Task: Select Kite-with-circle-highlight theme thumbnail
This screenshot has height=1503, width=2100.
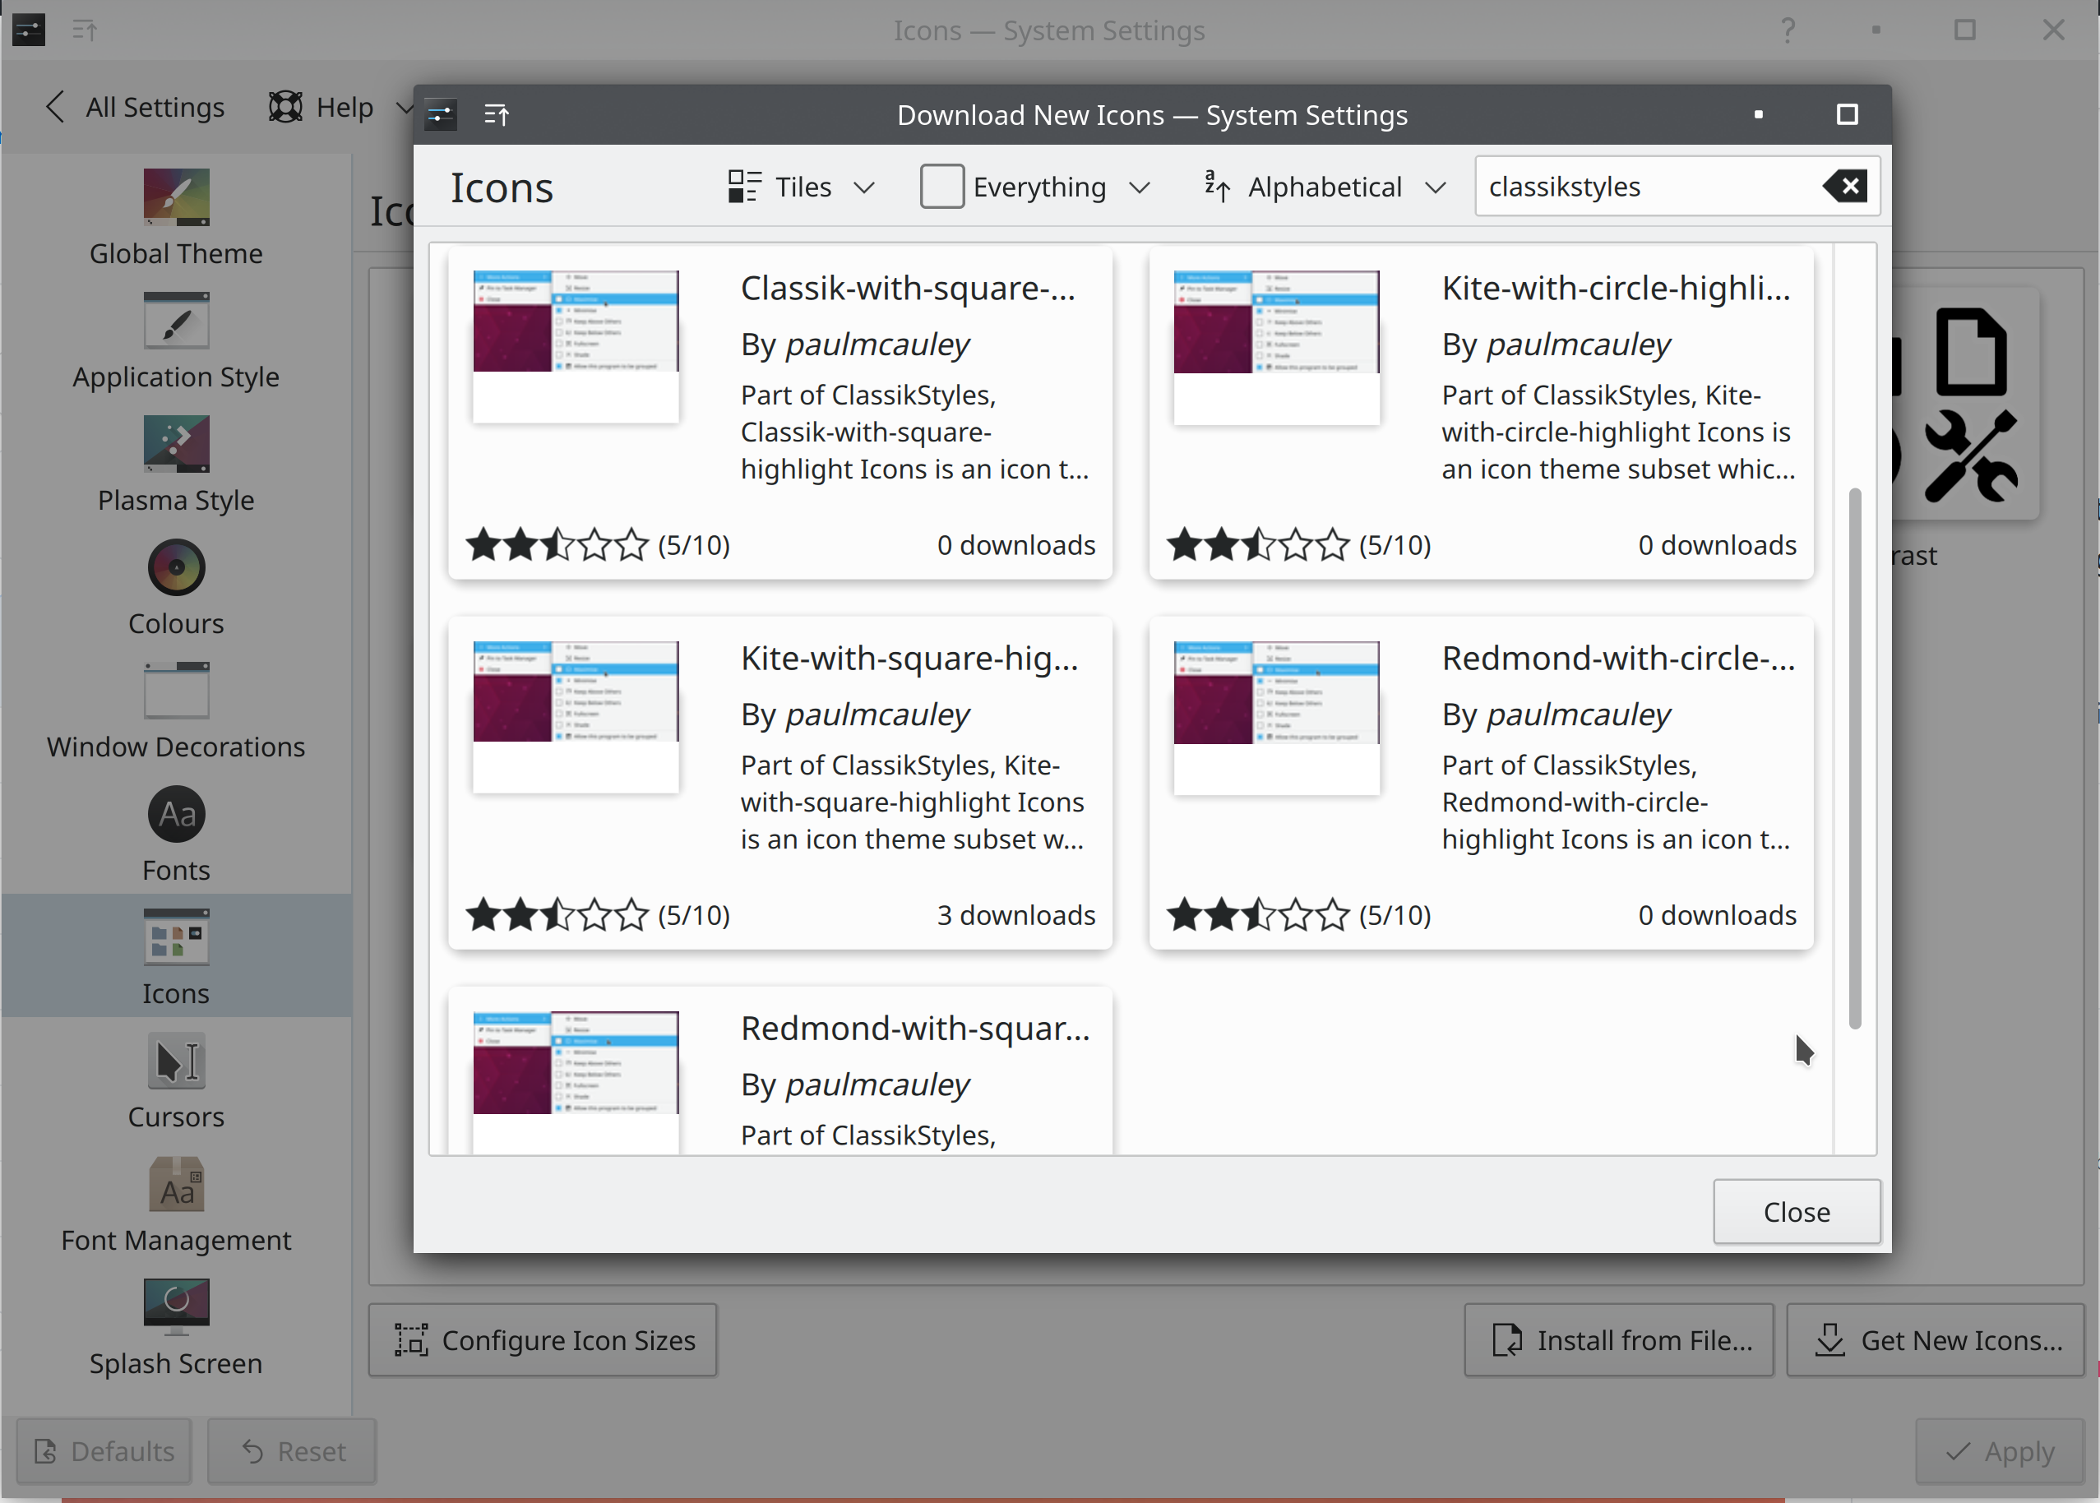Action: click(x=1277, y=343)
